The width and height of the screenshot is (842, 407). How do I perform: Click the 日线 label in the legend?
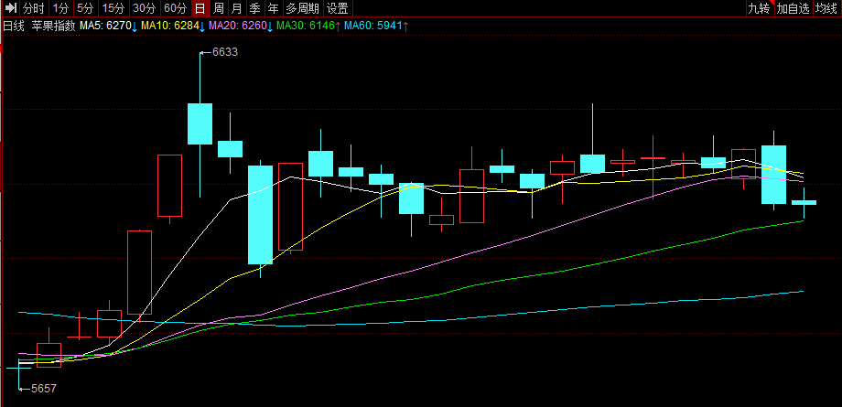(14, 26)
